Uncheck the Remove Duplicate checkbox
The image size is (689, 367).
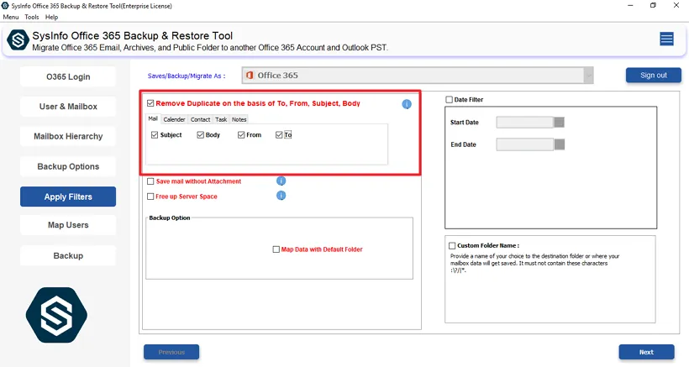pos(150,103)
